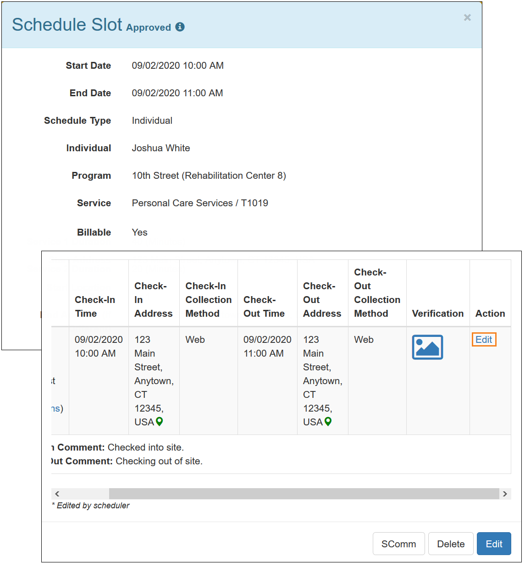This screenshot has height=567, width=525.
Task: Click the horizontal scrollbar left arrow
Action: coord(57,494)
